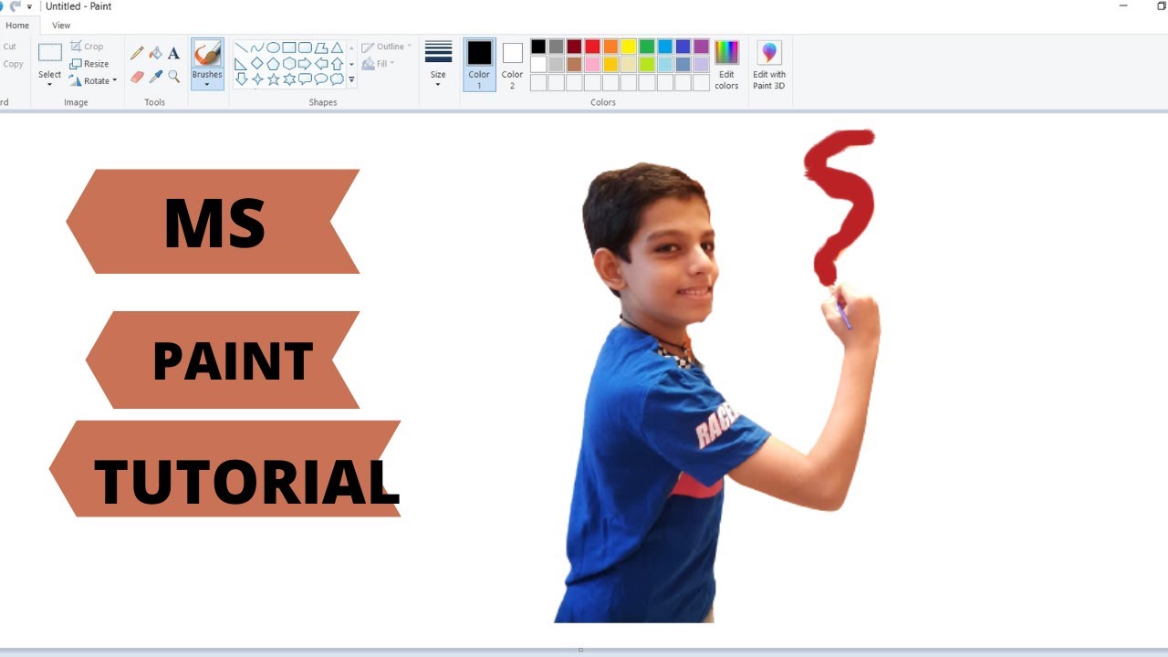The image size is (1168, 657).
Task: Click the Resize button
Action: (89, 64)
